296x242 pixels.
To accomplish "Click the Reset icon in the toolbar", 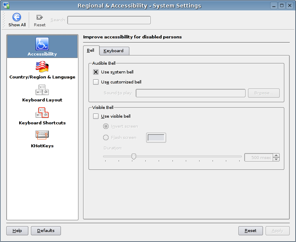I will [x=40, y=18].
